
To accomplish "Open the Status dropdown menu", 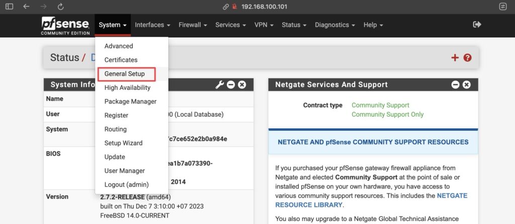I will pos(294,25).
